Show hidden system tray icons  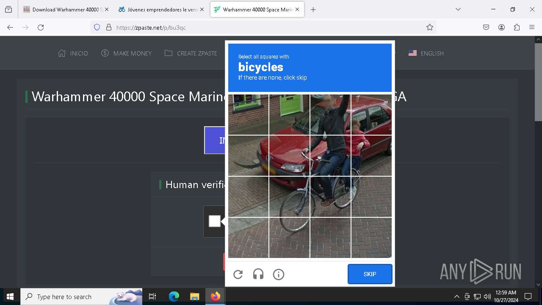(x=456, y=297)
